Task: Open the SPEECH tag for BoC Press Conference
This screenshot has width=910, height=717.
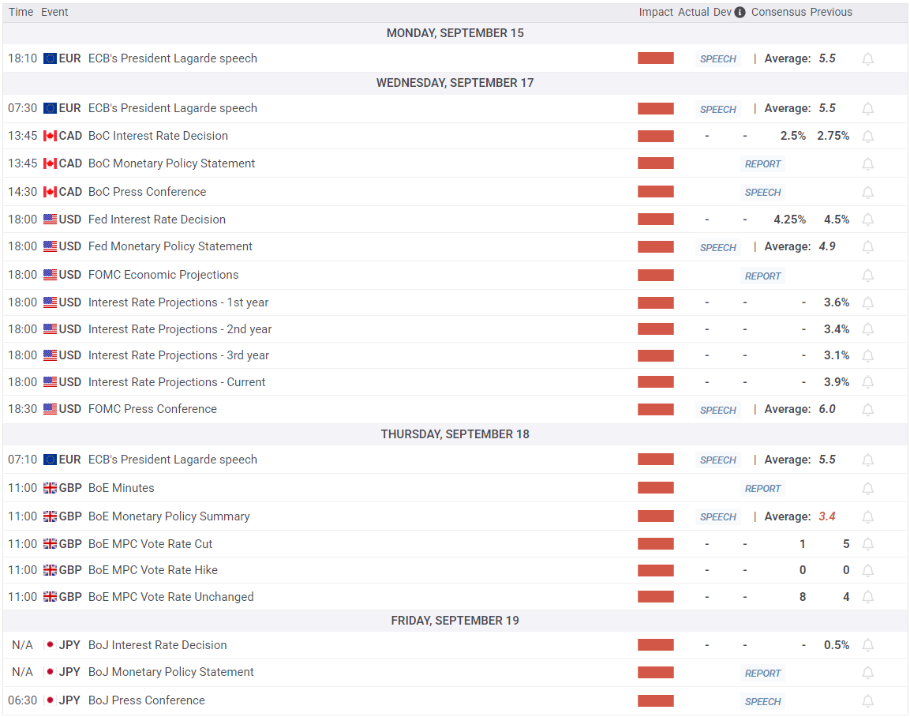Action: [762, 192]
